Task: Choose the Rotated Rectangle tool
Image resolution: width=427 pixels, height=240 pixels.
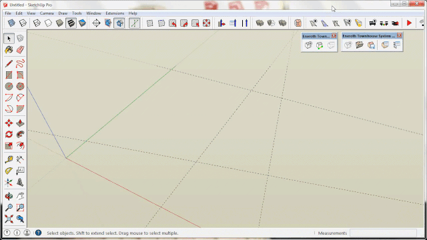Action: (20, 75)
